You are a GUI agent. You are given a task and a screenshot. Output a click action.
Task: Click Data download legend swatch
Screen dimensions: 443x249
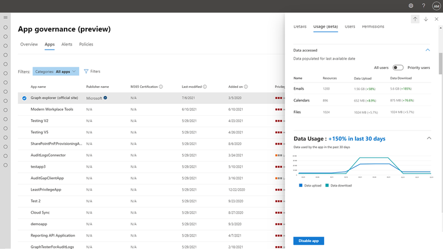327,185
